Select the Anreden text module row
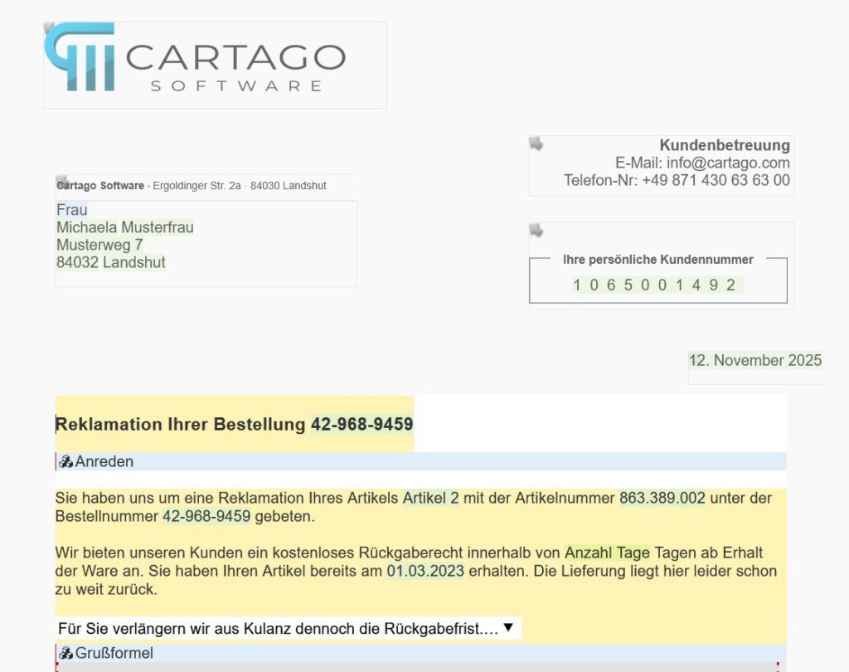Screen dimensions: 849x672 pyautogui.click(x=420, y=462)
